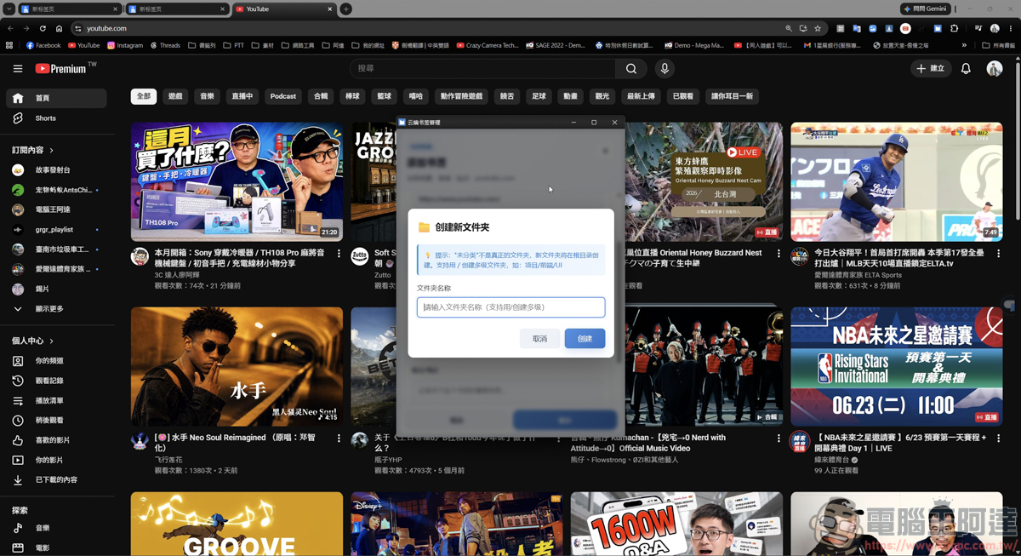Open 故事發射台 channel in subscriptions
Viewport: 1021px width, 556px height.
(57, 170)
